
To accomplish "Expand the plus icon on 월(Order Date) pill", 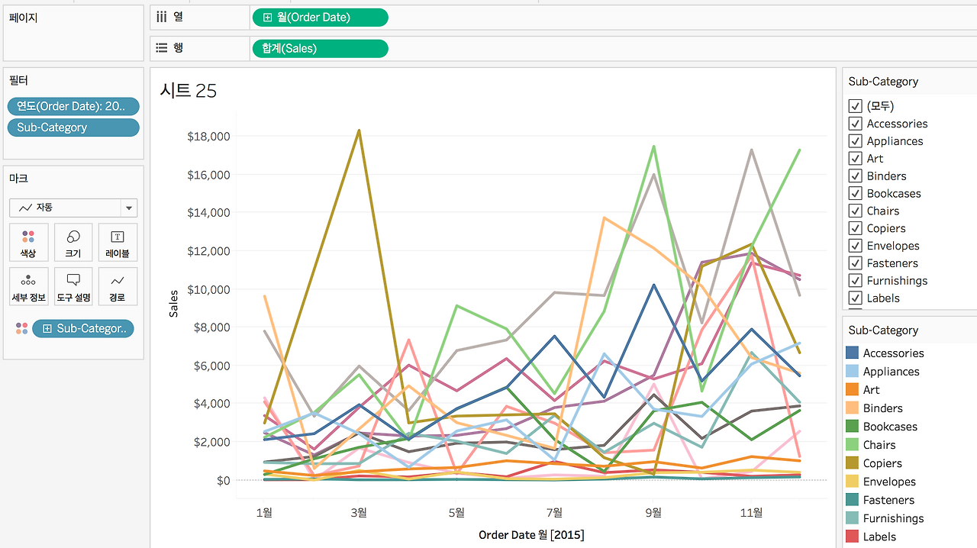I will click(267, 18).
